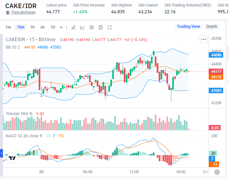The height and width of the screenshot is (180, 229).
Task: Open the indicators line chart icon
Action: (x=82, y=28)
